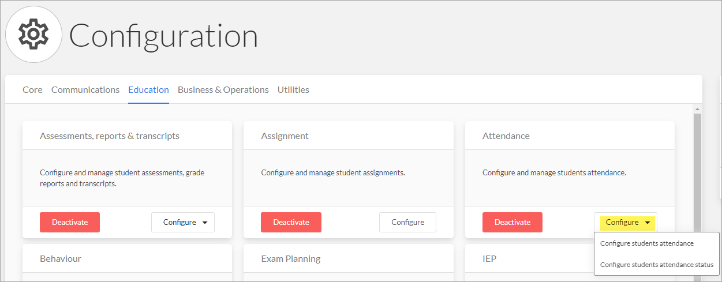Switch to the Core tab
The width and height of the screenshot is (722, 282).
[x=32, y=90]
